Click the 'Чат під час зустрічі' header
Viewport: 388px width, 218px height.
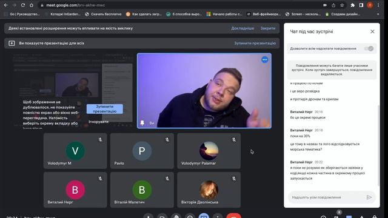[312, 31]
